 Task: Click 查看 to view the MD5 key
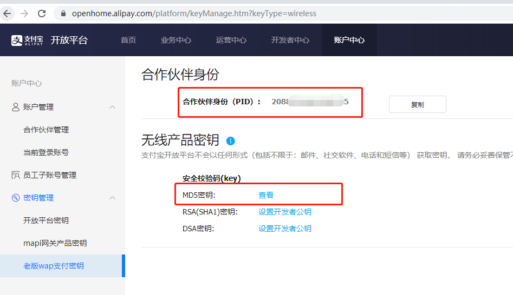point(266,195)
